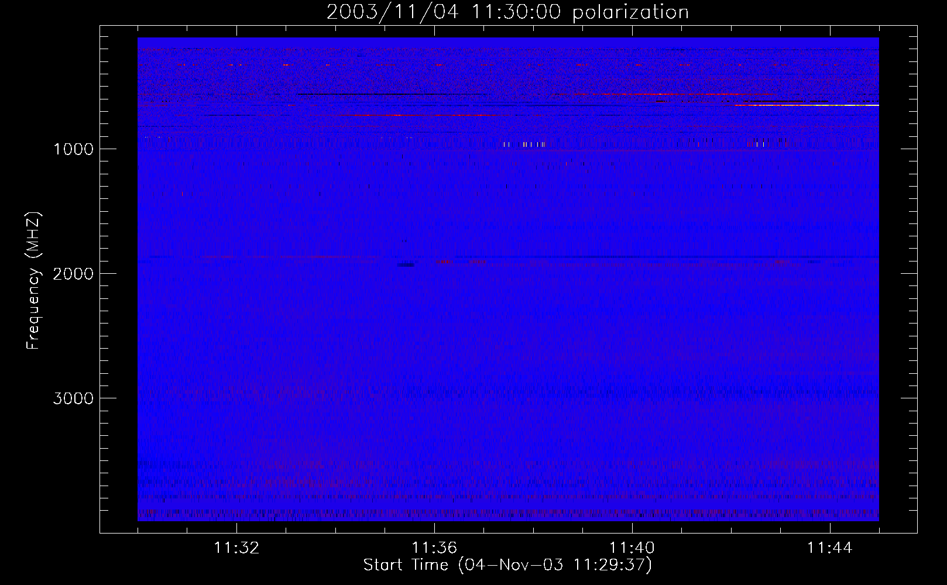Screen dimensions: 947x585
Task: Select the 2000 frequency tick label
Action: [x=73, y=274]
